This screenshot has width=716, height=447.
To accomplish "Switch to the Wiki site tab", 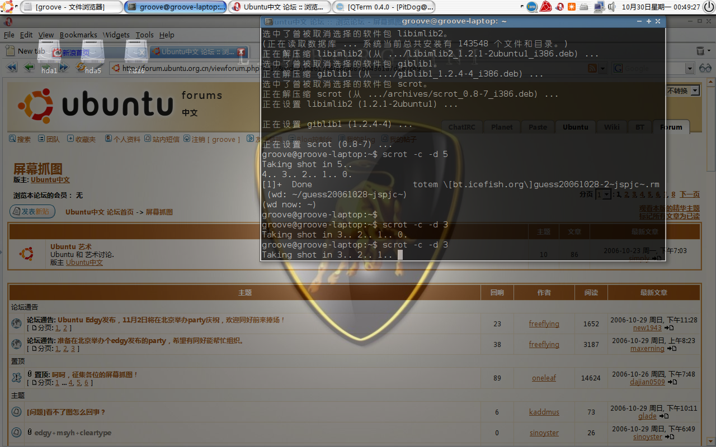I will (611, 127).
